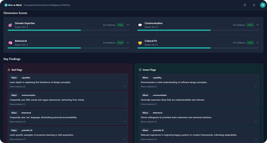Click the behavioral tag in Green Flags
Screen dimensions: 267x143
point(157,113)
